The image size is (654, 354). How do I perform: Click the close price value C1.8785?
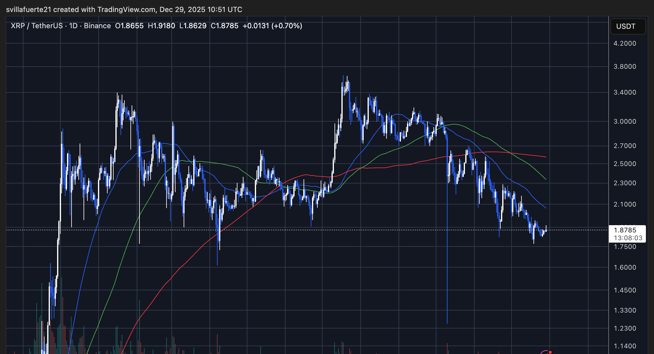[x=225, y=26]
